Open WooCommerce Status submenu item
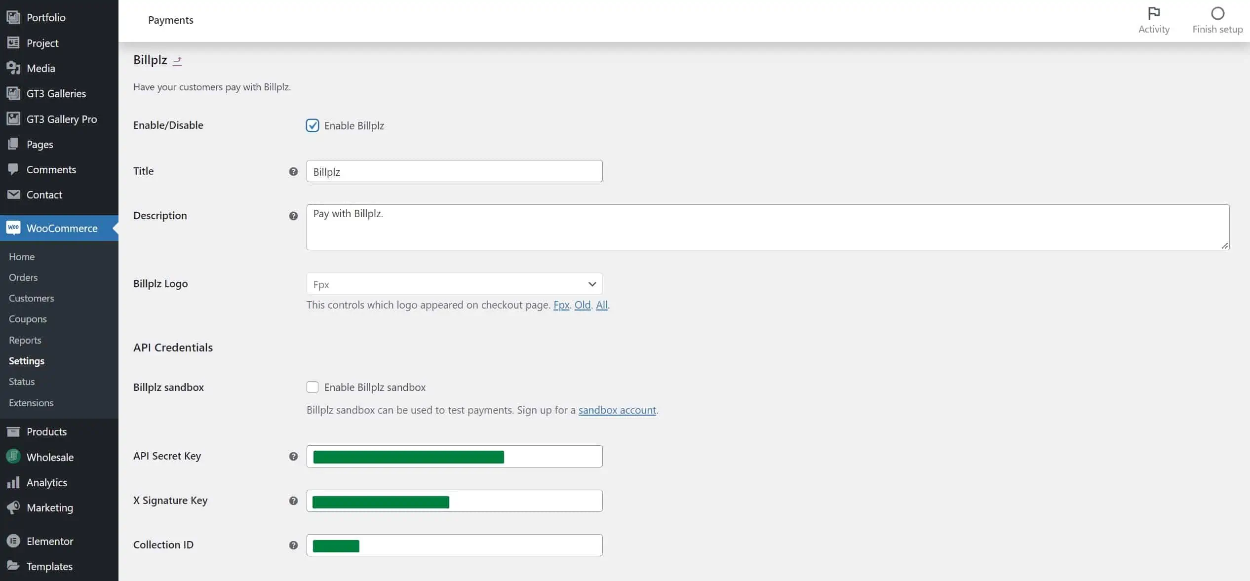The width and height of the screenshot is (1250, 581). [22, 382]
